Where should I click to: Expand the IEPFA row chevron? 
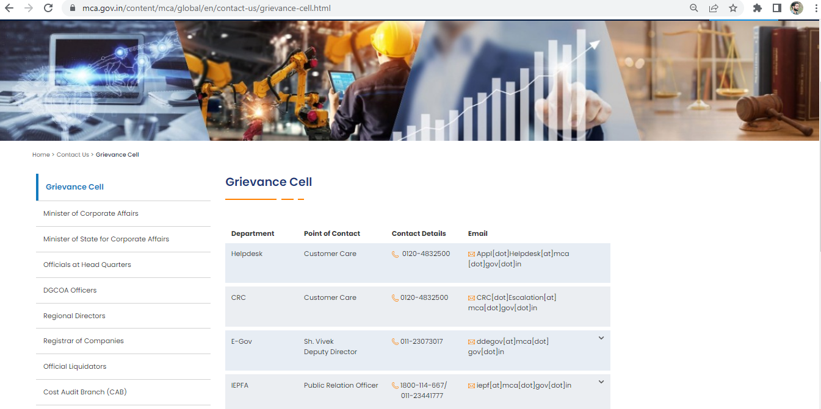click(x=601, y=382)
